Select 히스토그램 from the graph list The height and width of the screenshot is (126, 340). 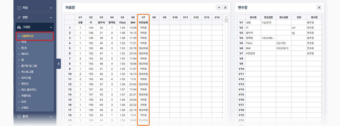coord(27,72)
